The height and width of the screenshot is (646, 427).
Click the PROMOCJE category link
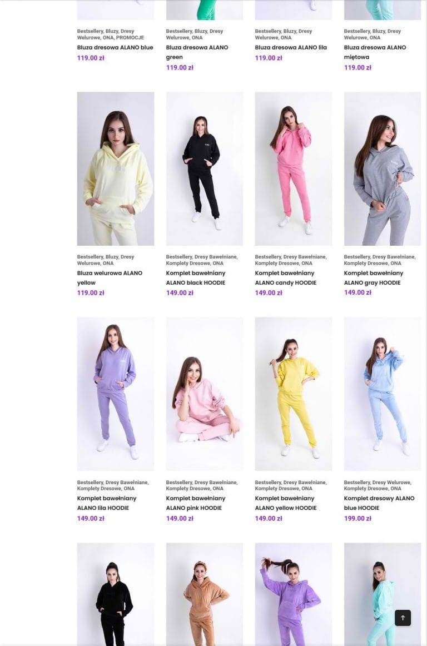point(130,37)
